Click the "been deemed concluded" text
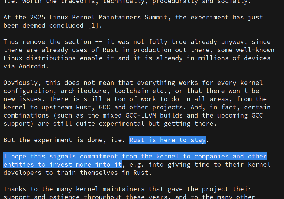Screen dimensions: 284x199 point(43,25)
